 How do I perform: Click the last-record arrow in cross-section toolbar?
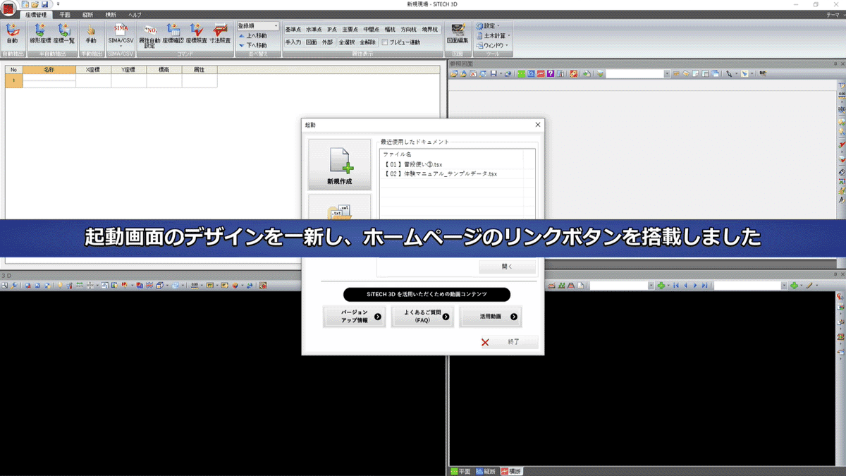[704, 286]
